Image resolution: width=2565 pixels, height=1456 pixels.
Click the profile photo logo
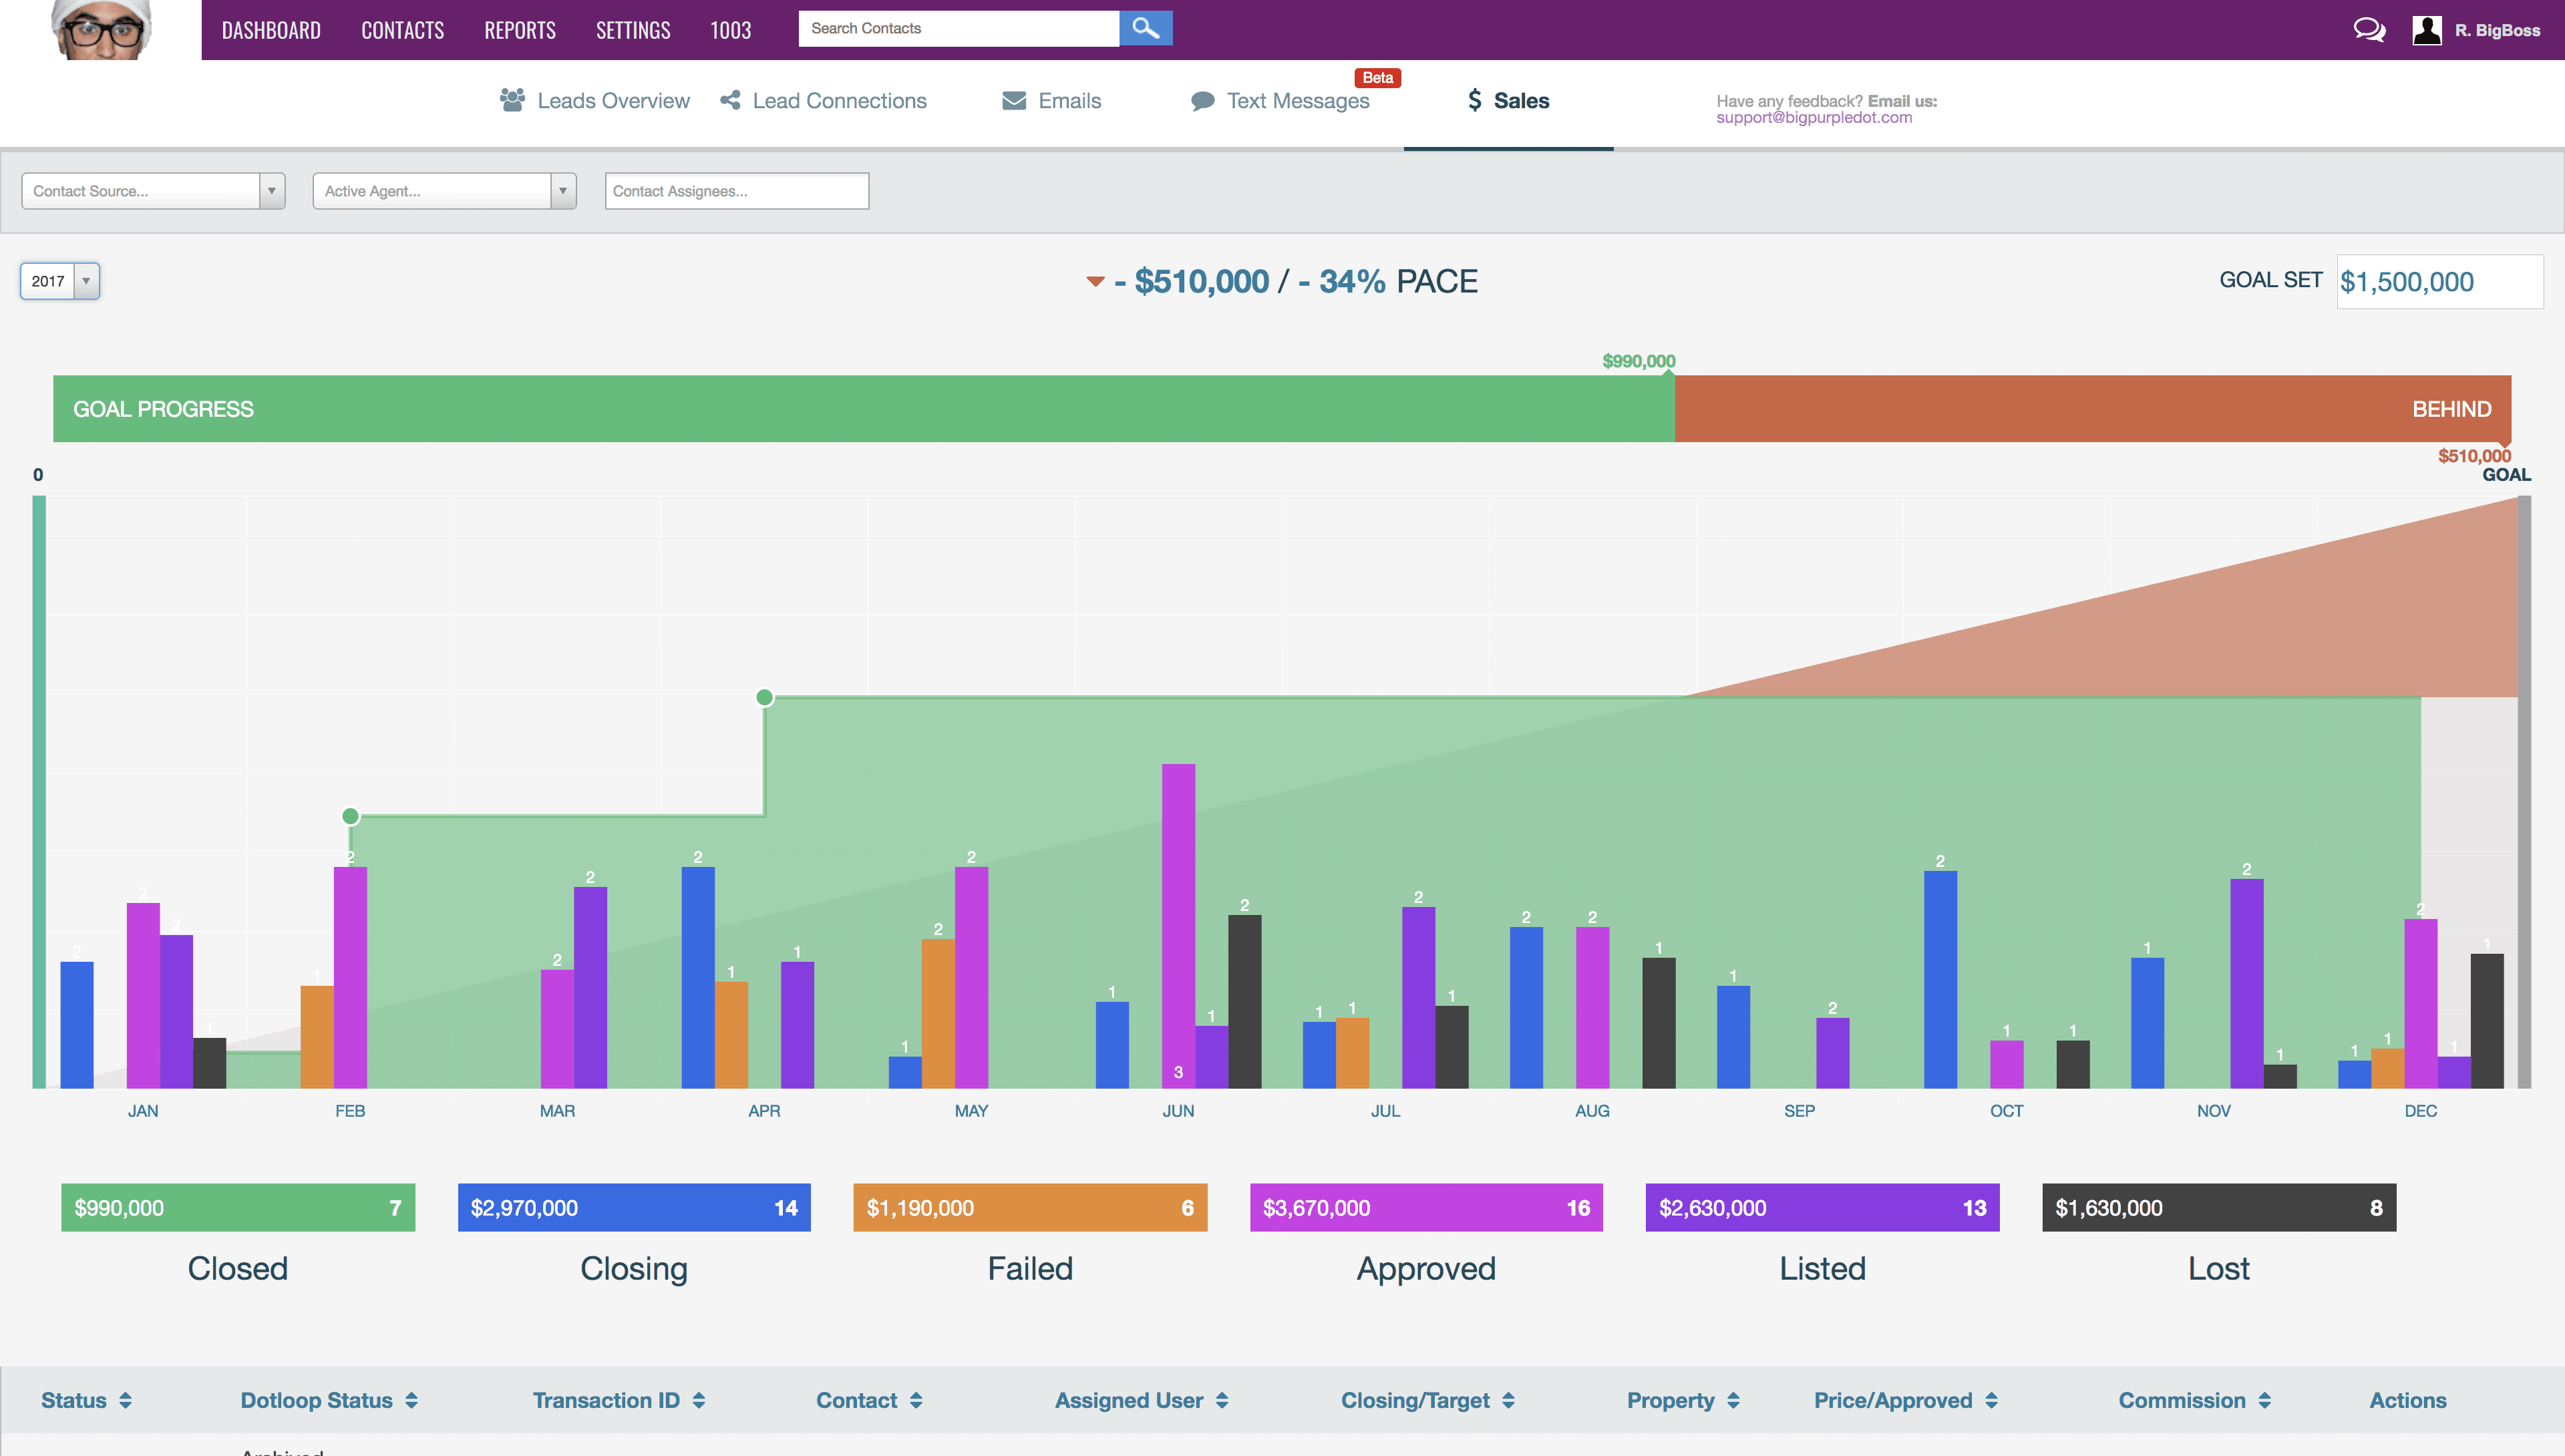(101, 30)
